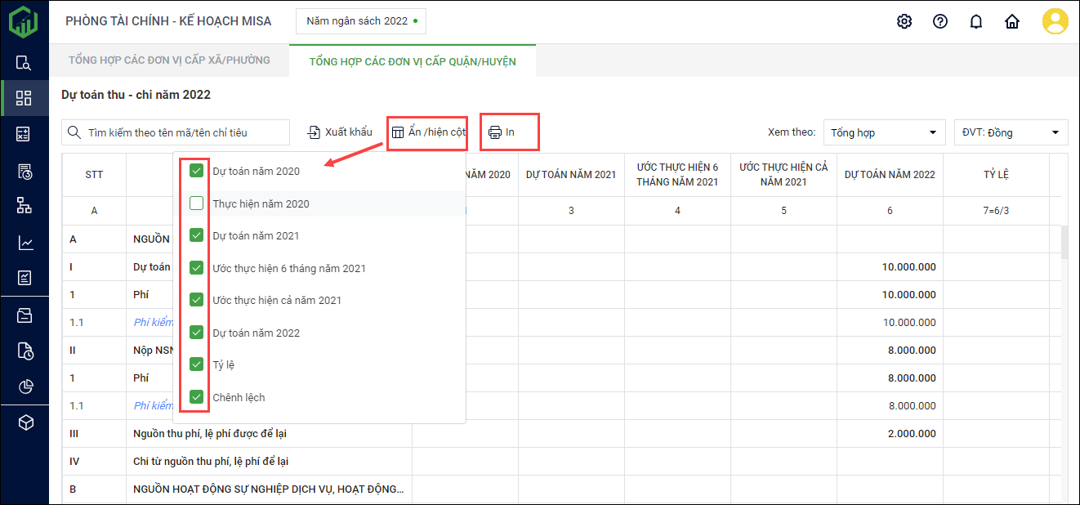Screen dimensions: 1080x505
Task: Open the line chart sidebar icon
Action: point(25,243)
